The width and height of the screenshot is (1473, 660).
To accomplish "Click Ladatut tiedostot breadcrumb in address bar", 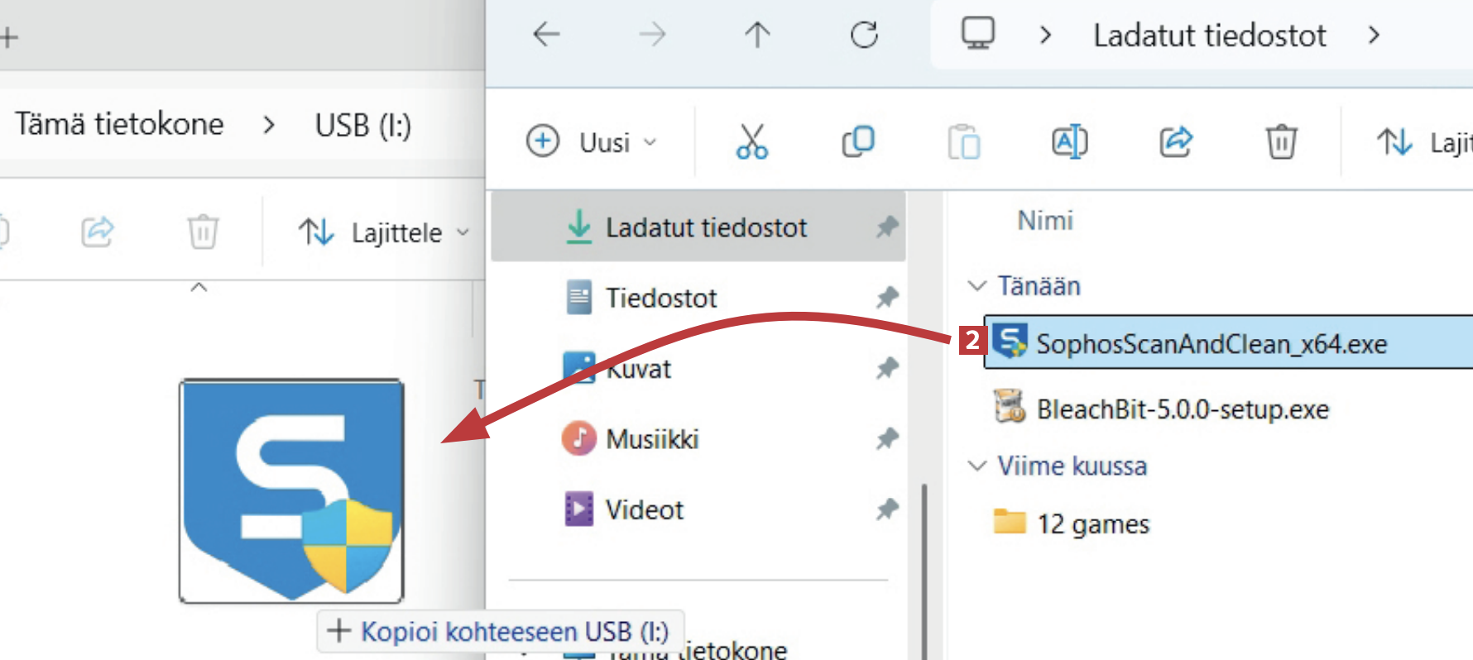I will (x=1209, y=36).
